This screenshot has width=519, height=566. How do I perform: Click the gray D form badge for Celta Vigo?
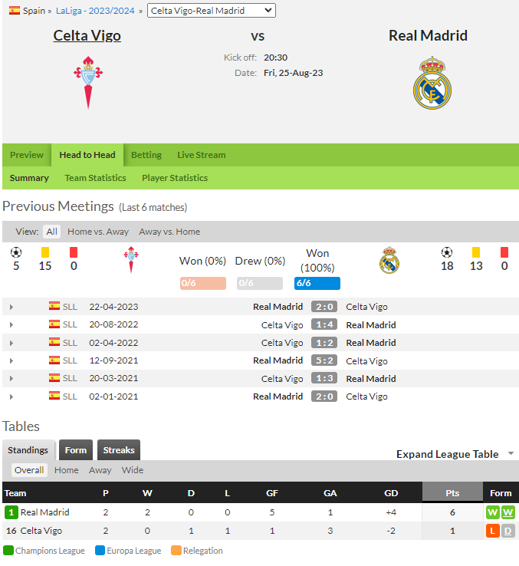tap(508, 531)
